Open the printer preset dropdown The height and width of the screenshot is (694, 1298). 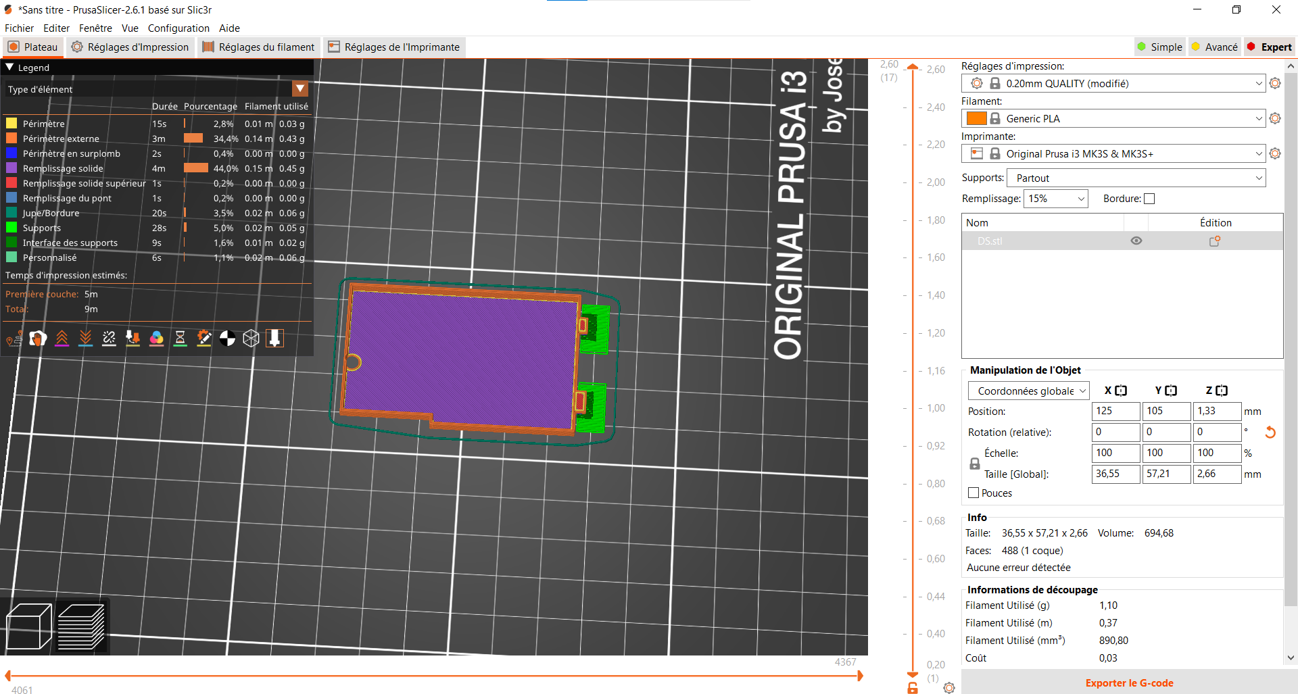[x=1113, y=153]
